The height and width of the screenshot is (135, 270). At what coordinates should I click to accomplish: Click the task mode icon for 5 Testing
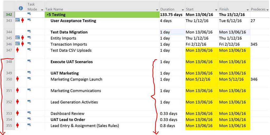(x=29, y=14)
